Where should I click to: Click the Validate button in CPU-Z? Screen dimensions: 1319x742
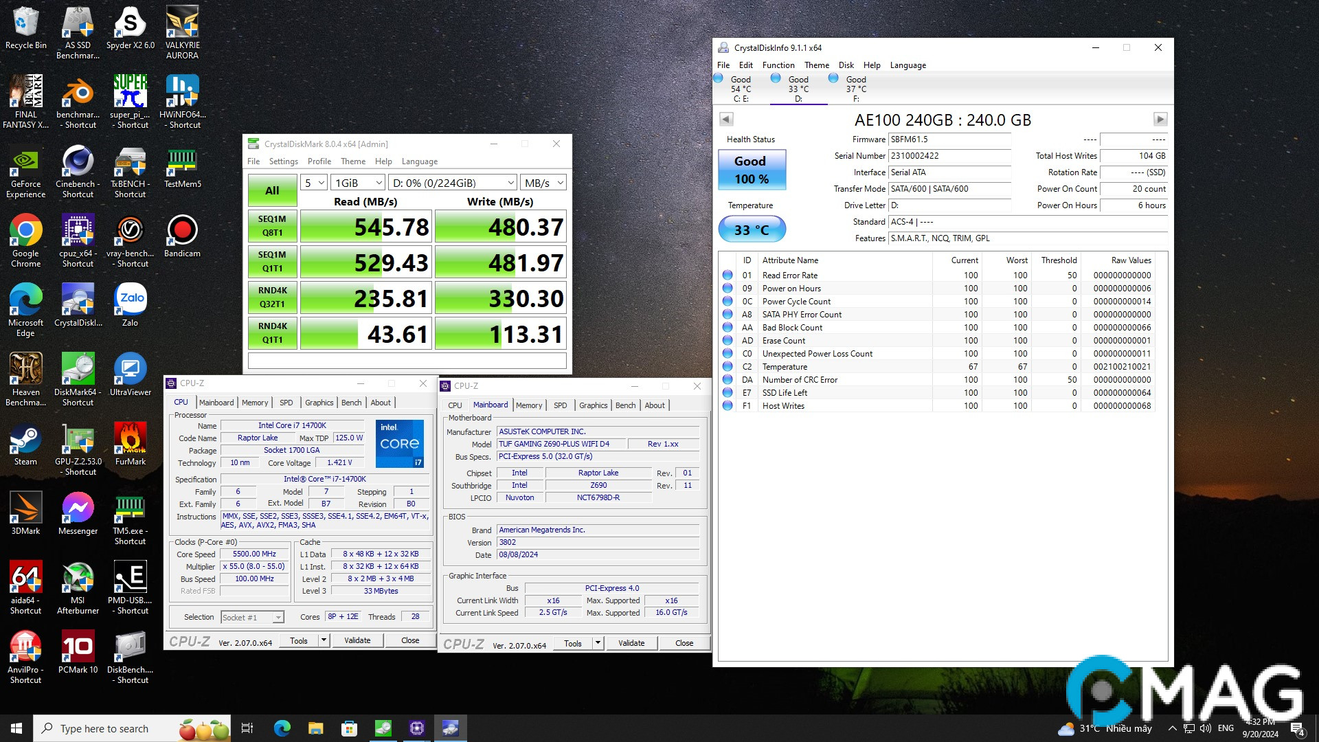[x=357, y=640]
